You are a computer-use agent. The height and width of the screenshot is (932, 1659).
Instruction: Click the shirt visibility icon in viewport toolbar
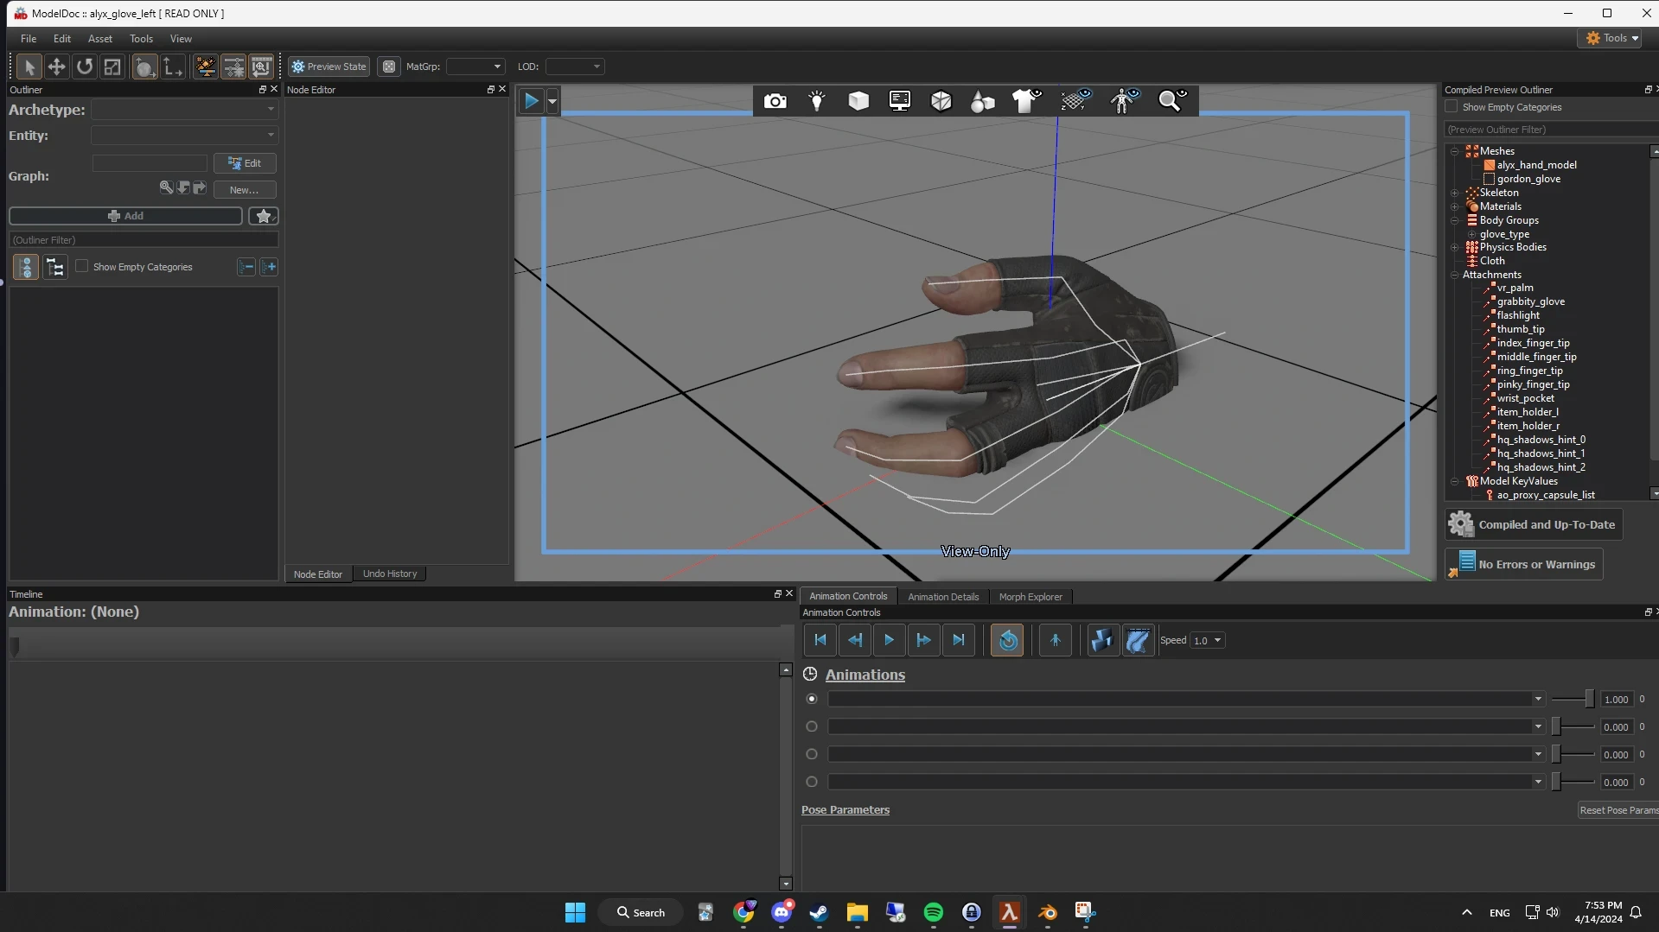point(1027,101)
